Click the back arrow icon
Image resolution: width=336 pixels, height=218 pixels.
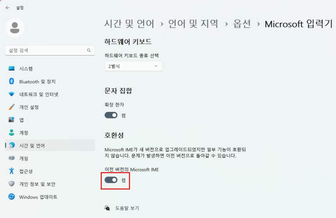click(x=8, y=8)
